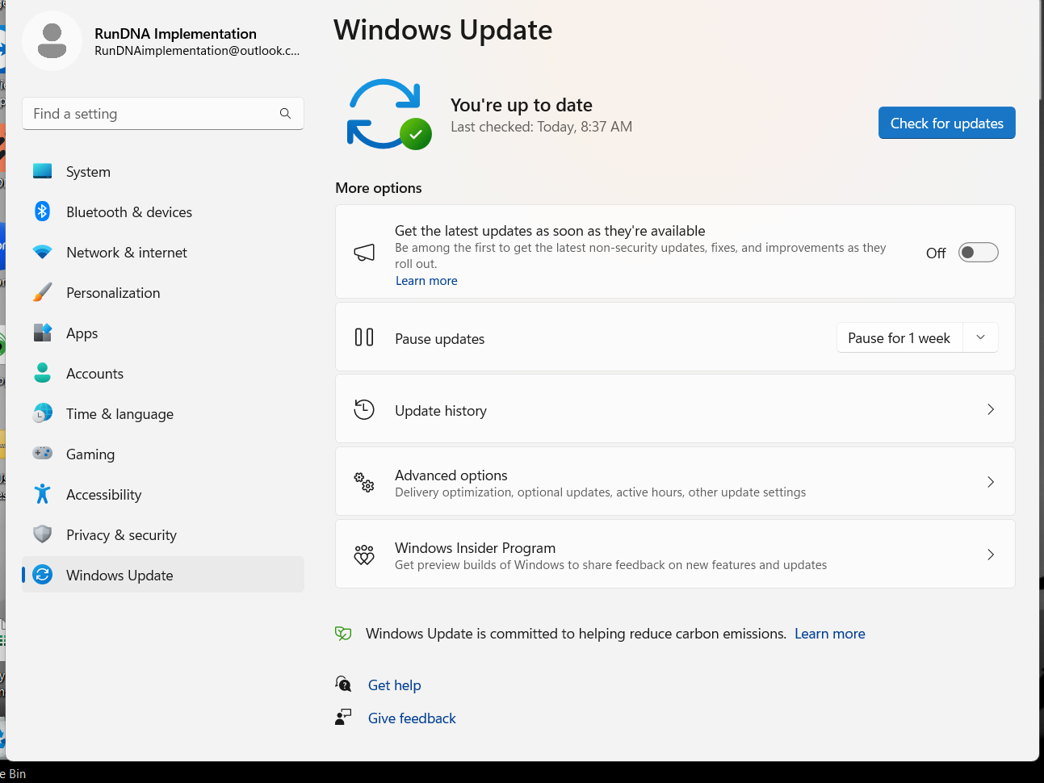Click the Personalization paintbrush icon
Image resolution: width=1044 pixels, height=783 pixels.
point(43,292)
